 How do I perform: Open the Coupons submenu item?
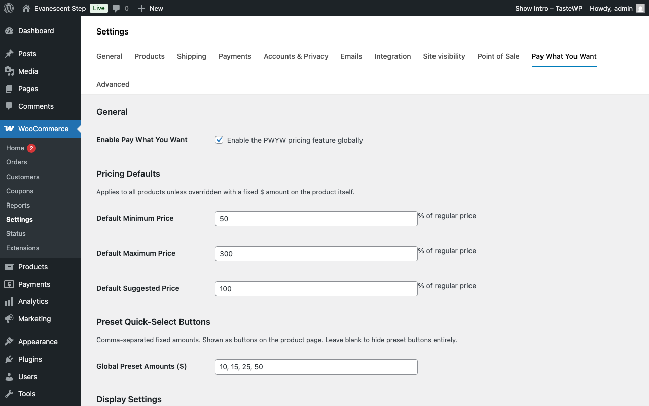pos(20,191)
